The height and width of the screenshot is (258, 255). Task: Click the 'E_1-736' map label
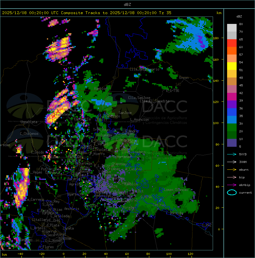[173, 91]
